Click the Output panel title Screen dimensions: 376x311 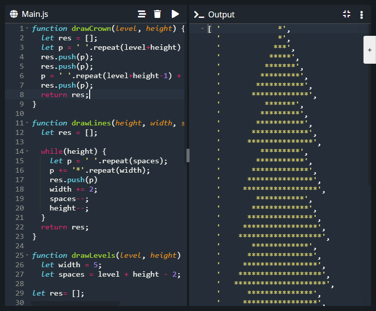(x=221, y=14)
